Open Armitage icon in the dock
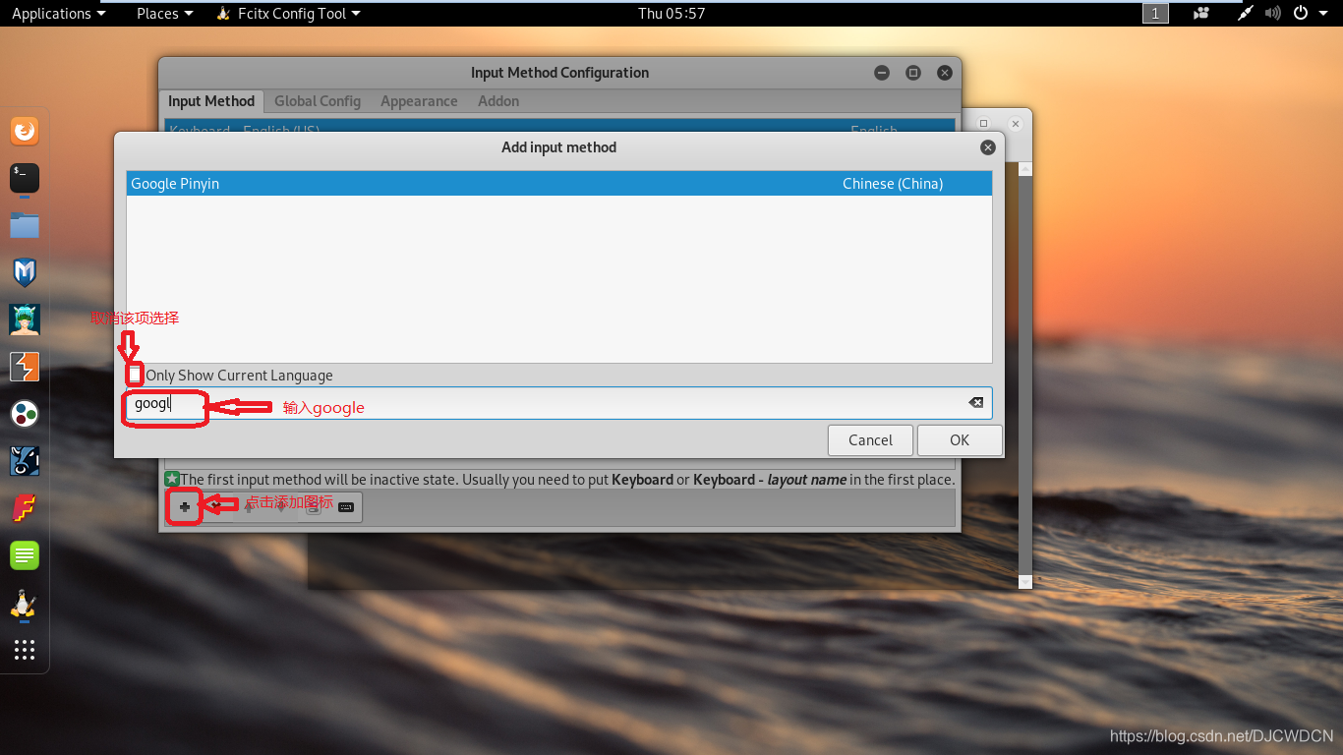The width and height of the screenshot is (1343, 755). point(25,319)
